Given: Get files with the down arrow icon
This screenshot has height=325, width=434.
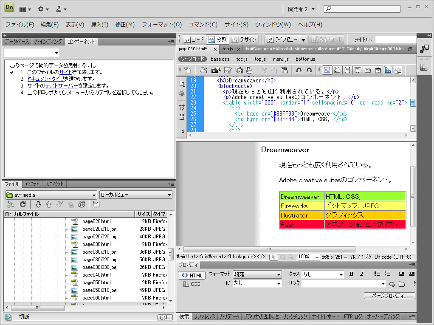Looking at the screenshot, I should [x=38, y=204].
